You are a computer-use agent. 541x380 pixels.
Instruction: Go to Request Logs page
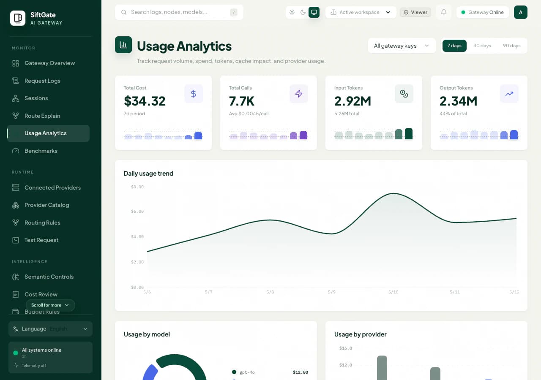48,81
